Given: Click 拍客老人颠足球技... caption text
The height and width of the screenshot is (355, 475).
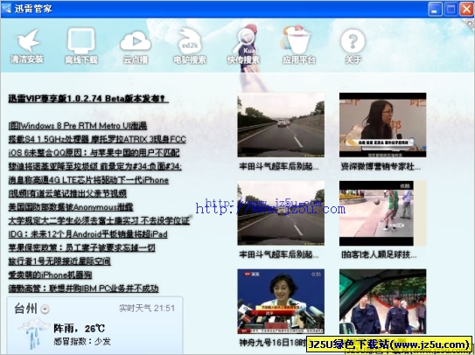Looking at the screenshot, I should (x=379, y=254).
